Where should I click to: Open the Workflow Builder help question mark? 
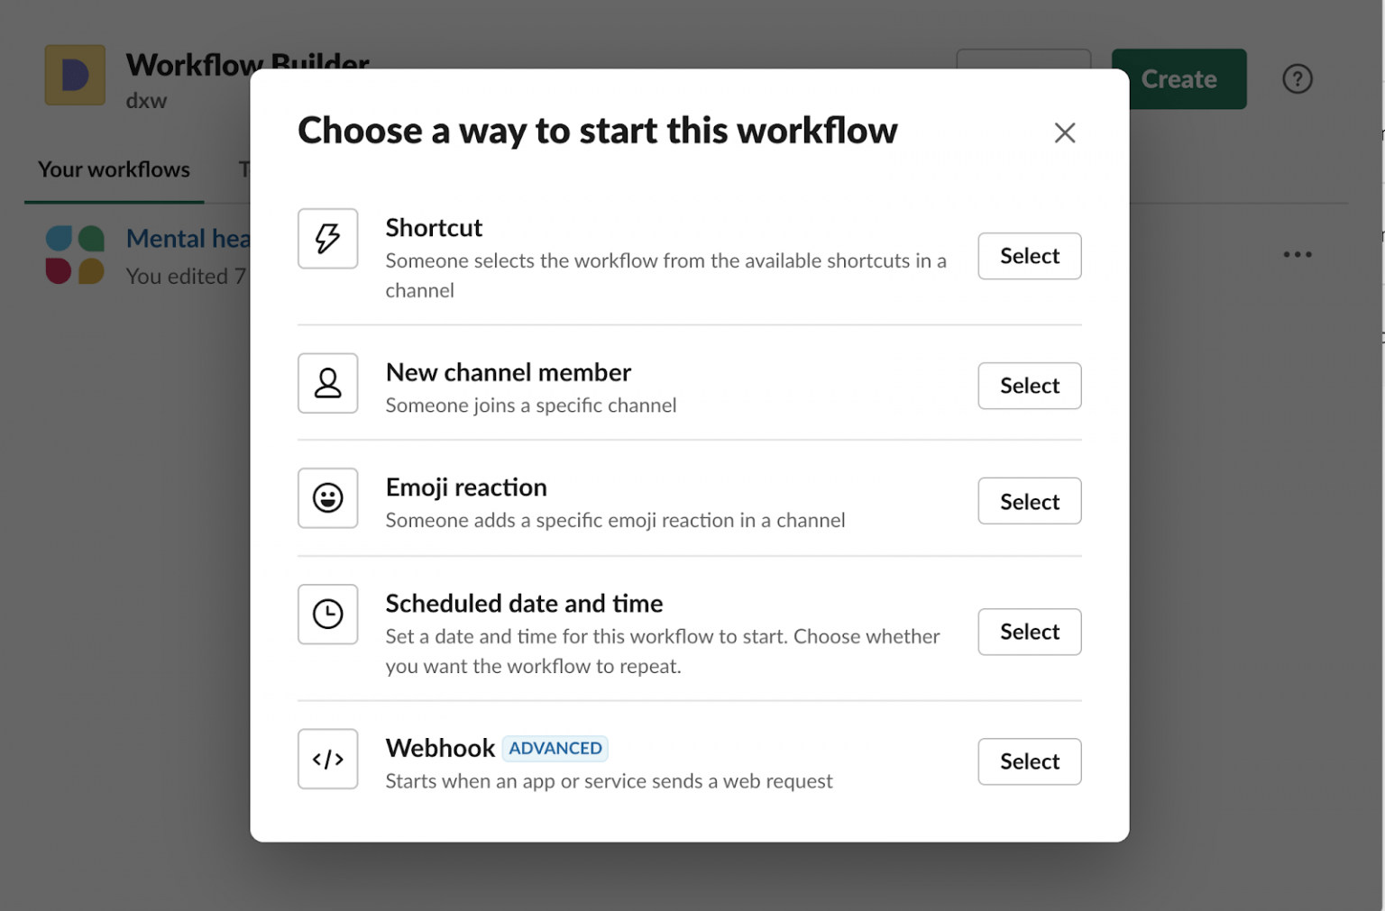tap(1298, 78)
